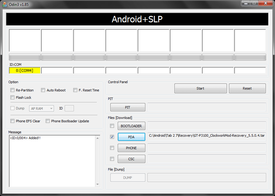
Task: Click the CSC file path field
Action: click(x=207, y=159)
